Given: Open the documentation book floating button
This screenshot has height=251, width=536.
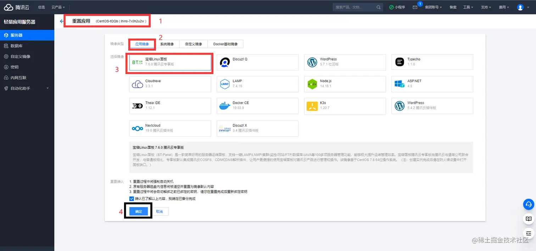Looking at the screenshot, I should [x=529, y=219].
